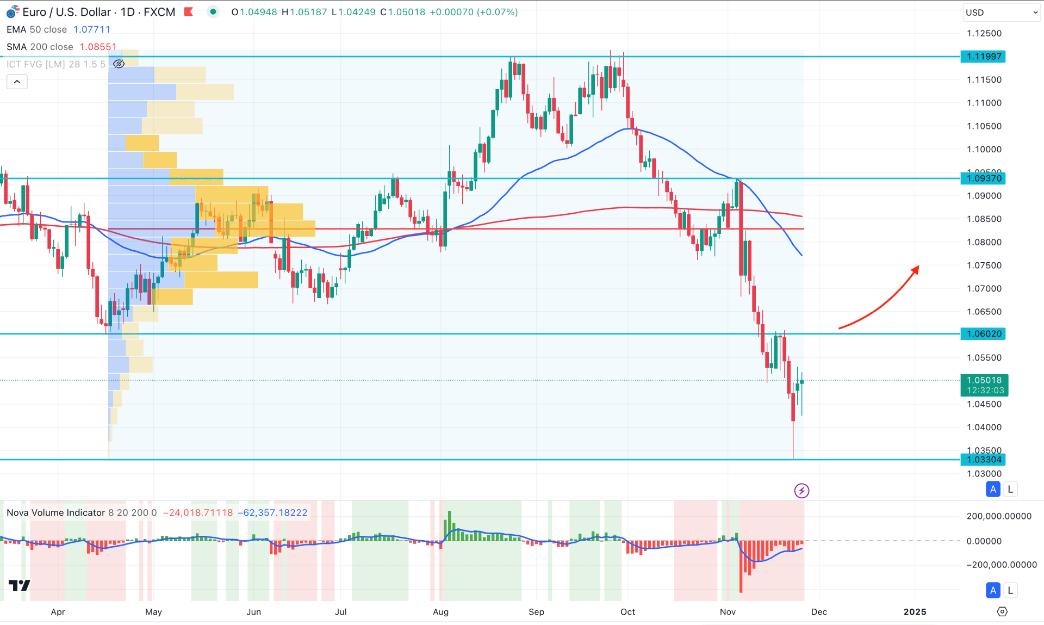
Task: Click the EUR/USD symbol flag icon
Action: (x=12, y=12)
